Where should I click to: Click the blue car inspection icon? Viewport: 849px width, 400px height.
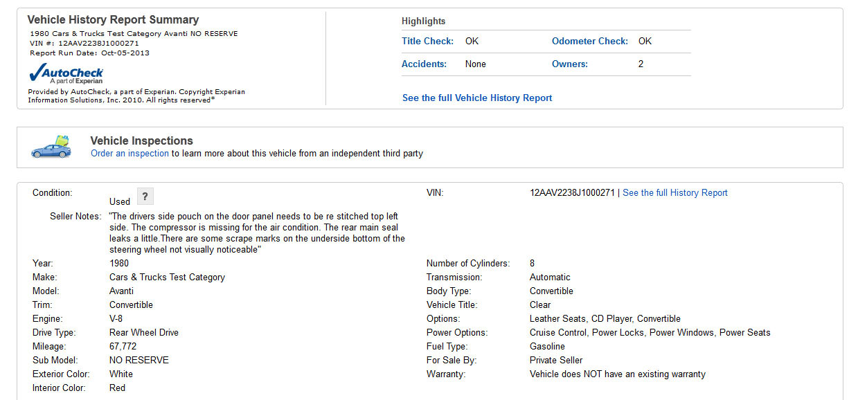coord(51,147)
